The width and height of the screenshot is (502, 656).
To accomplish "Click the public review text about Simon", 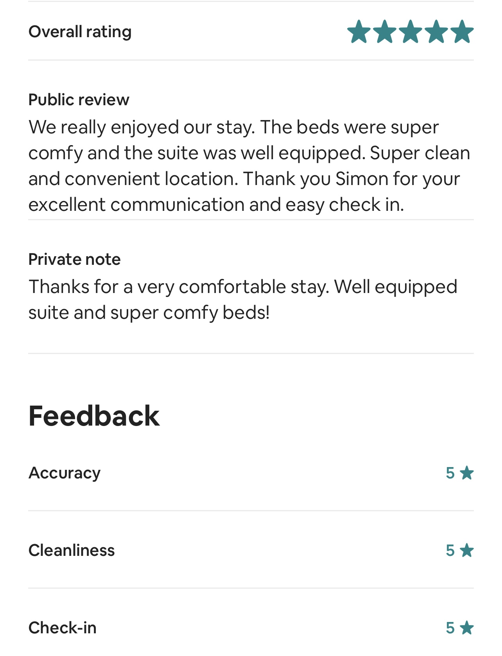I will click(249, 165).
